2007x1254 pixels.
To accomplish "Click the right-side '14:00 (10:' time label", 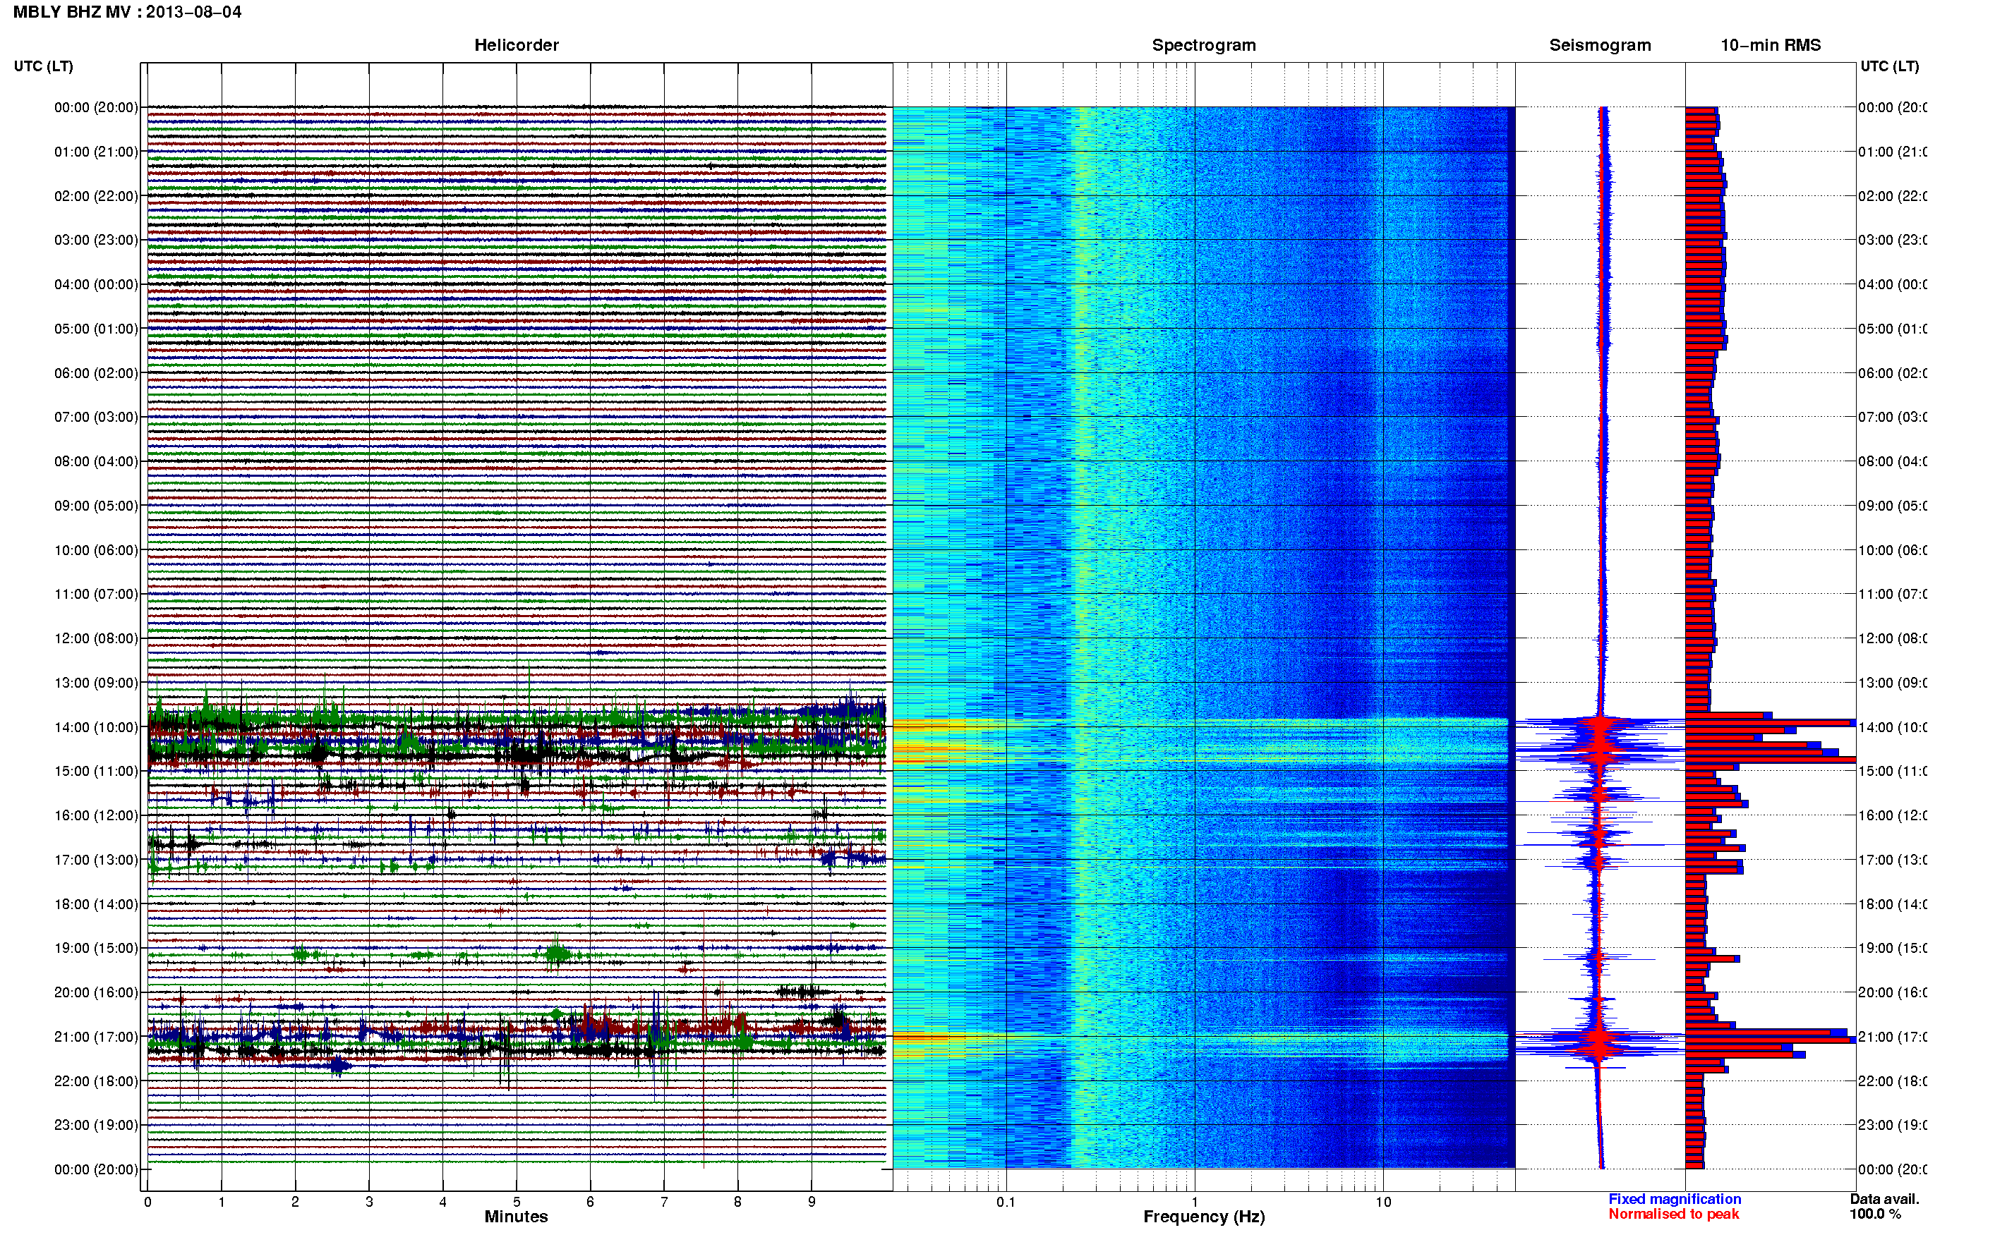I will click(1893, 727).
